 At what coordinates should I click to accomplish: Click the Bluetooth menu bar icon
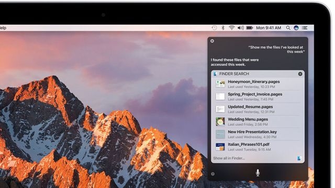coord(223,28)
